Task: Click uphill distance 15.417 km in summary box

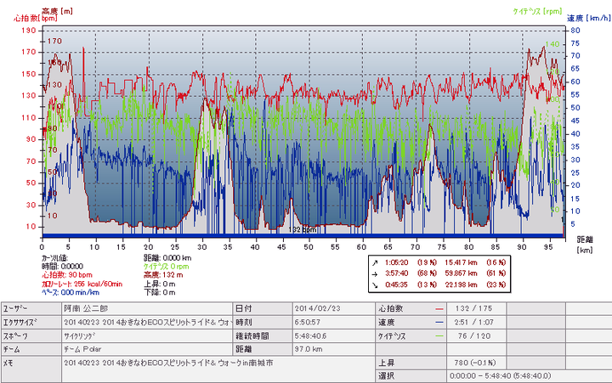Action: pyautogui.click(x=461, y=263)
